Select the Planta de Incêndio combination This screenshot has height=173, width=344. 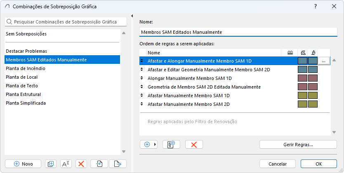click(x=26, y=68)
